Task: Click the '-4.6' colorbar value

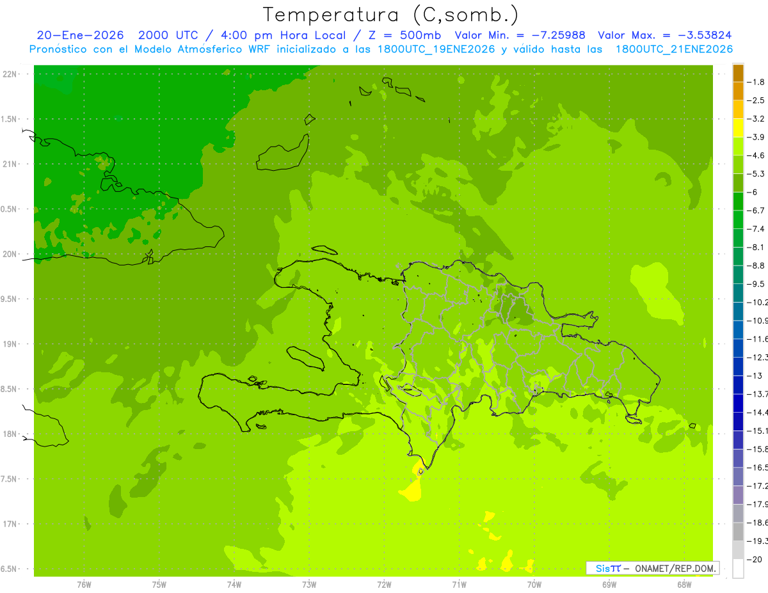Action: [756, 155]
